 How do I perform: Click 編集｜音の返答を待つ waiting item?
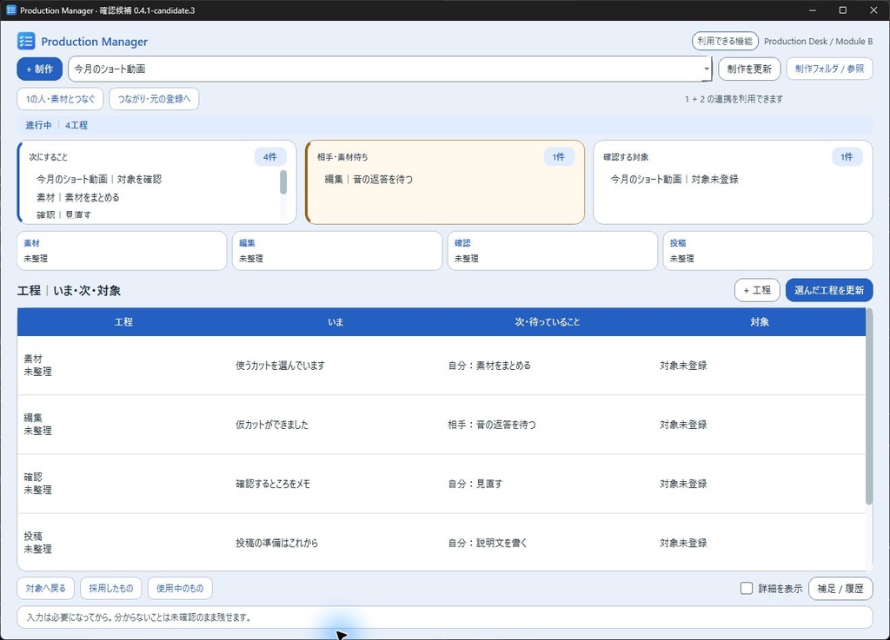click(x=369, y=179)
